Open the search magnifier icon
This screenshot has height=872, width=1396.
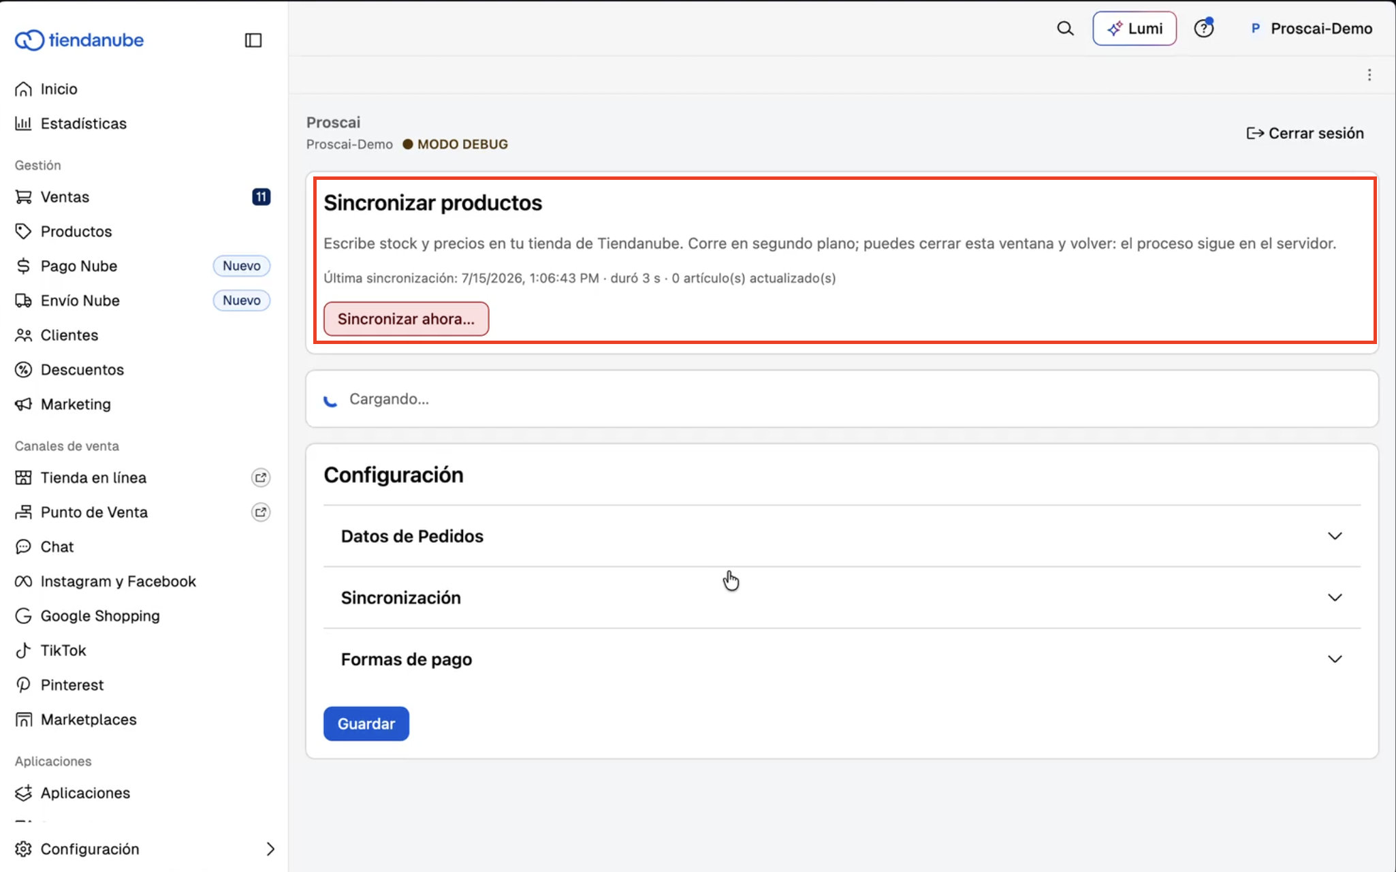(x=1065, y=29)
